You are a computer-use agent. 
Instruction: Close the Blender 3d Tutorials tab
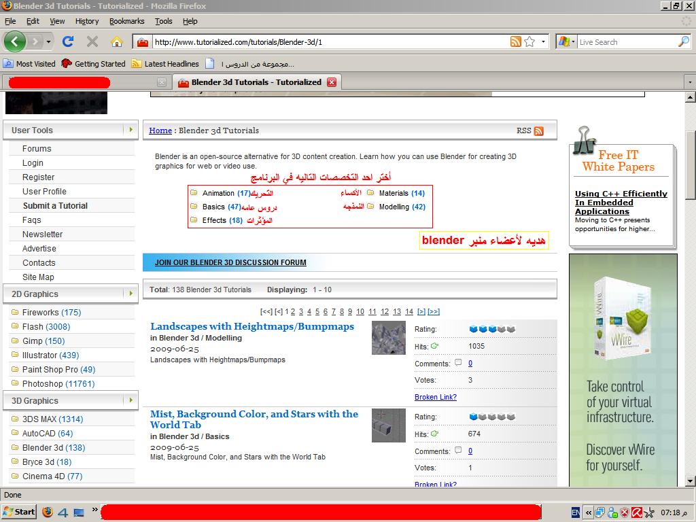(332, 82)
